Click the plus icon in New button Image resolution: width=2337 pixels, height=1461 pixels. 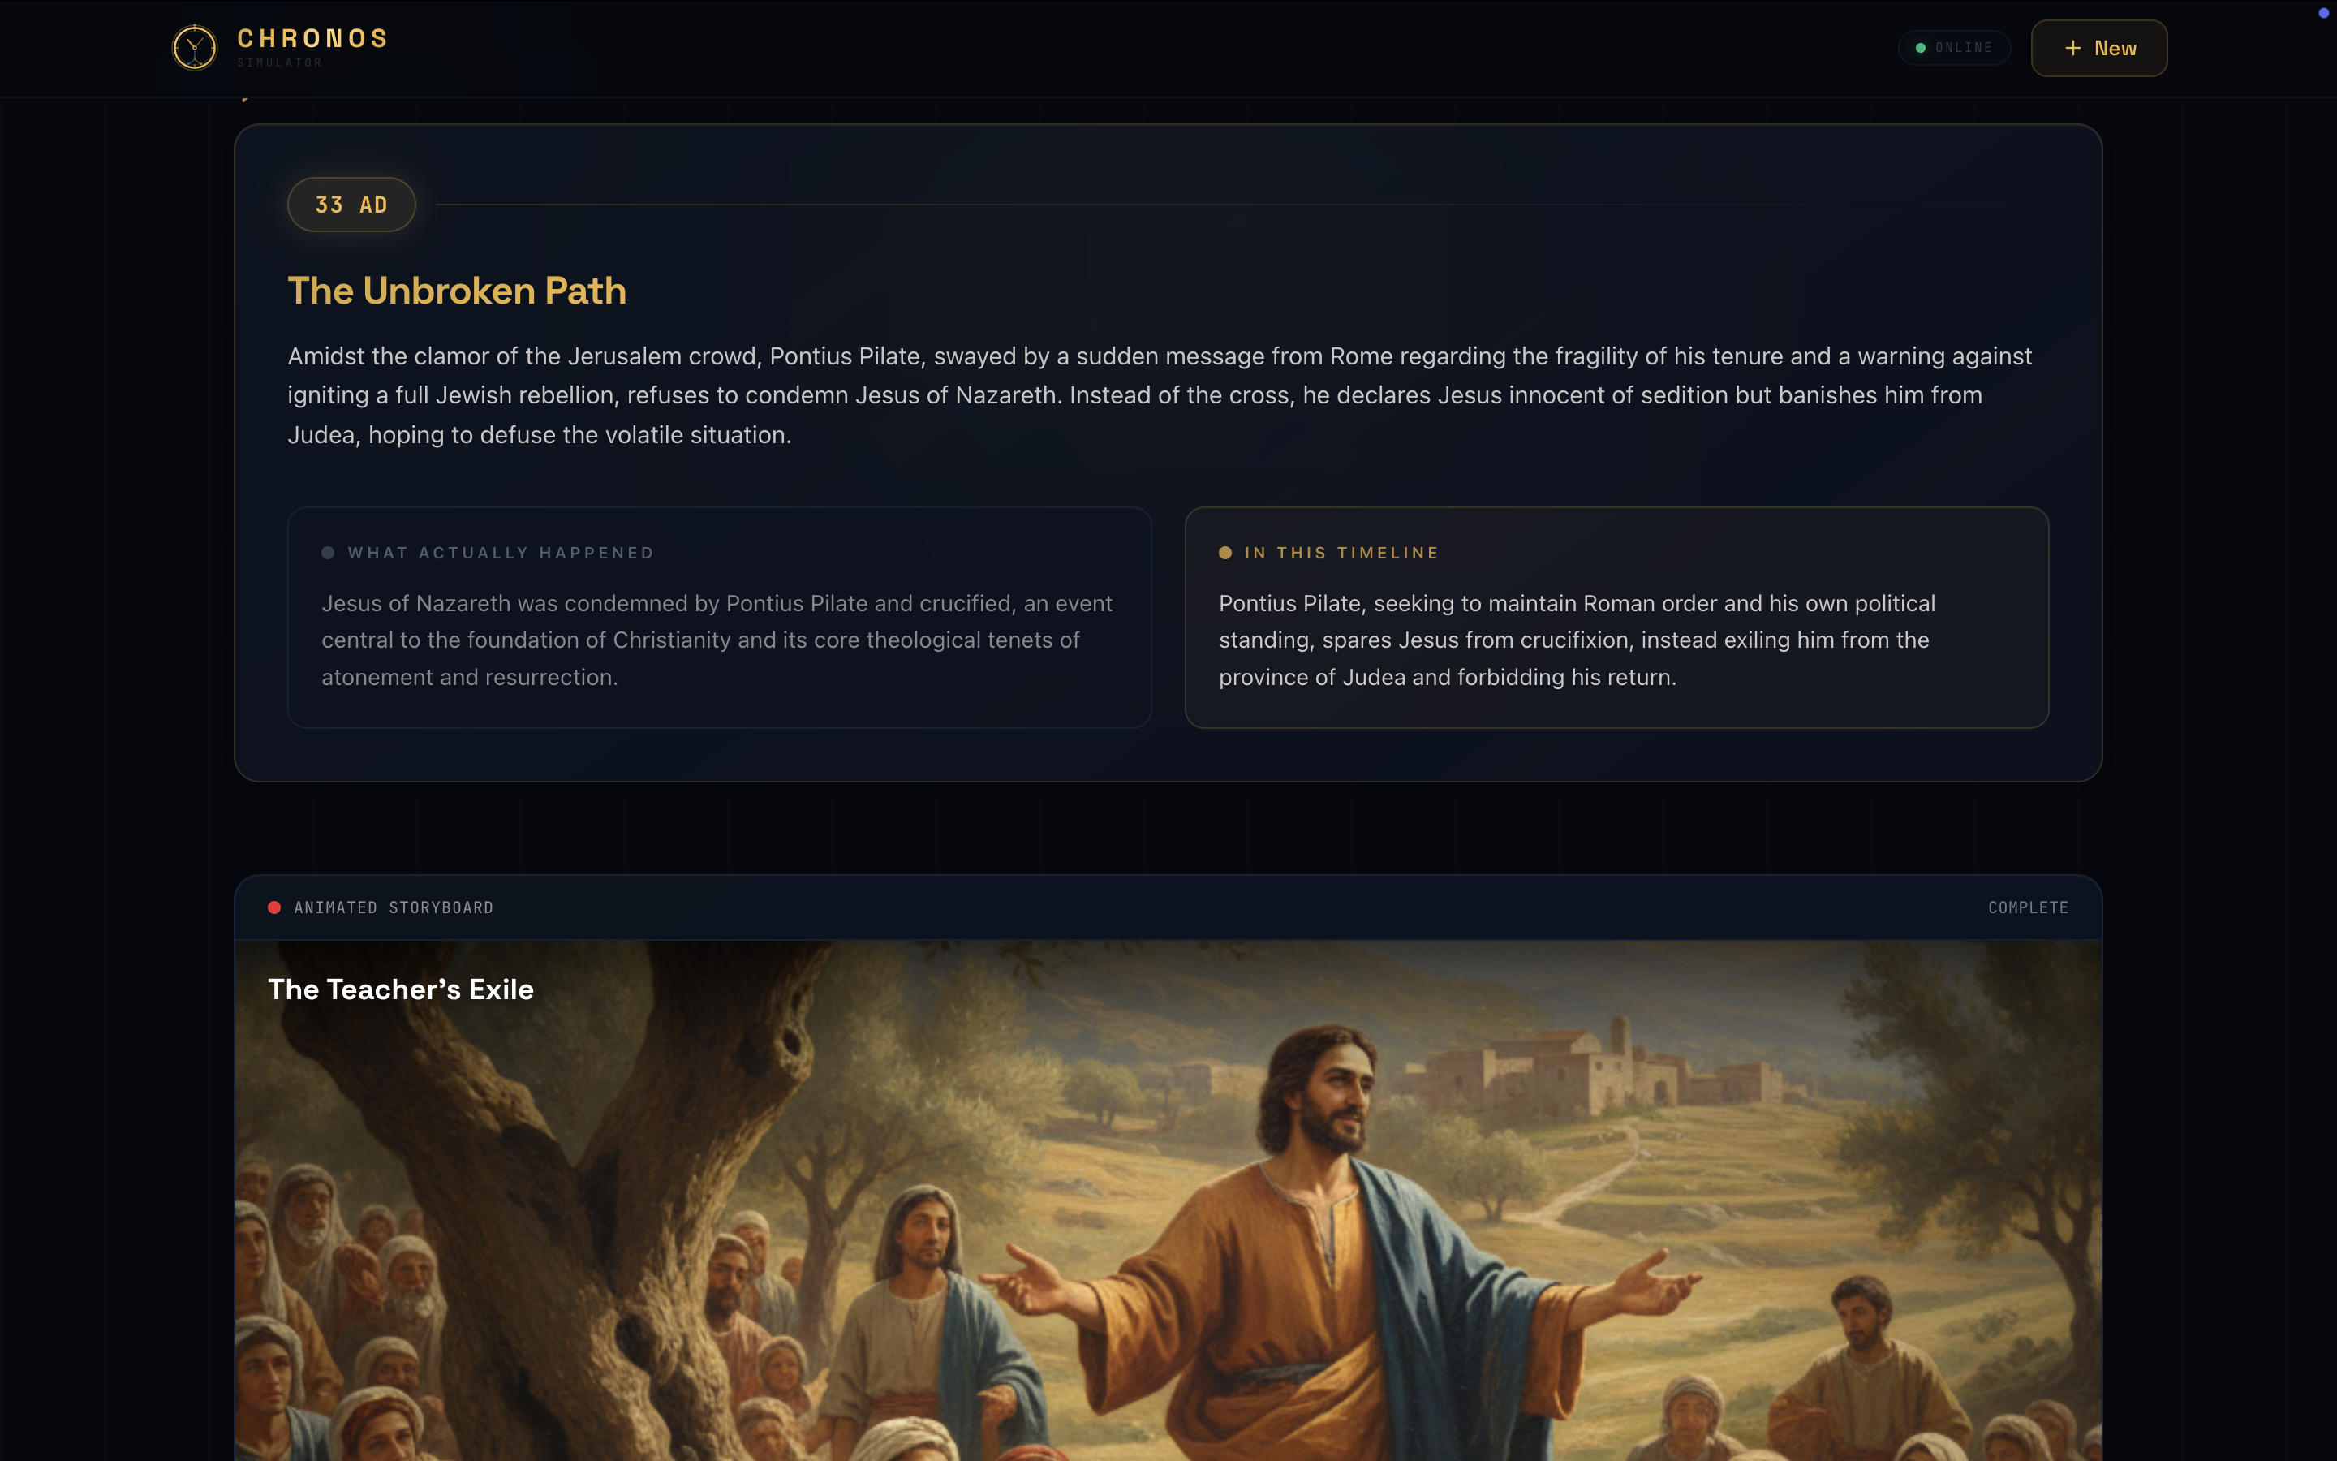[x=2072, y=49]
